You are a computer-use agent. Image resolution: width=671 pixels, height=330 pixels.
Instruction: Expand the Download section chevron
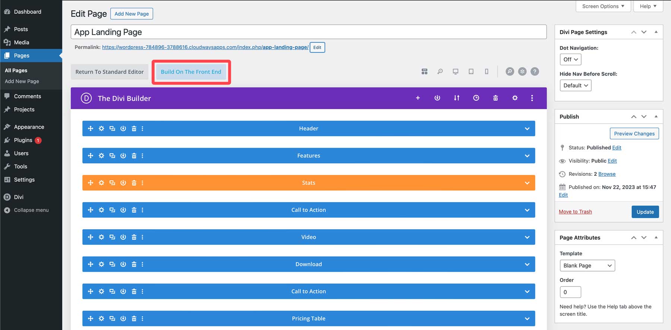click(527, 264)
